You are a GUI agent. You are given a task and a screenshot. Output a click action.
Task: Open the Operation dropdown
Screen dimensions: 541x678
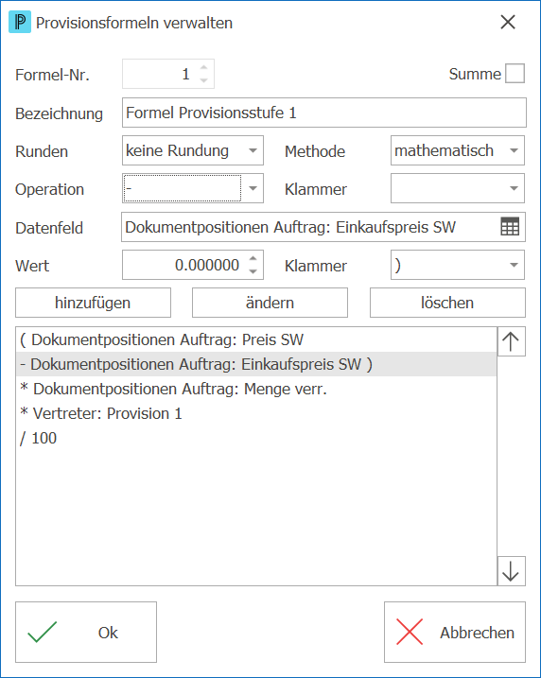(192, 188)
